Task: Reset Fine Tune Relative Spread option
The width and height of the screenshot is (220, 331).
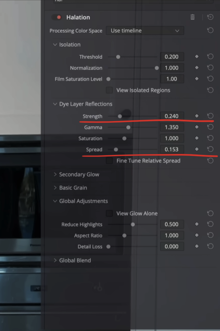Action: [x=210, y=160]
